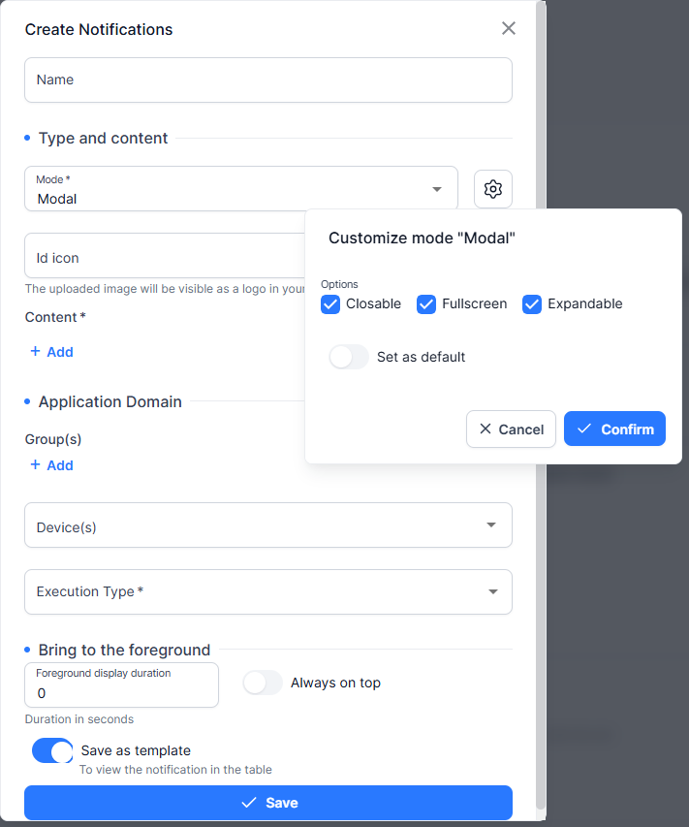689x827 pixels.
Task: Open the mode settings gear icon
Action: coord(493,189)
